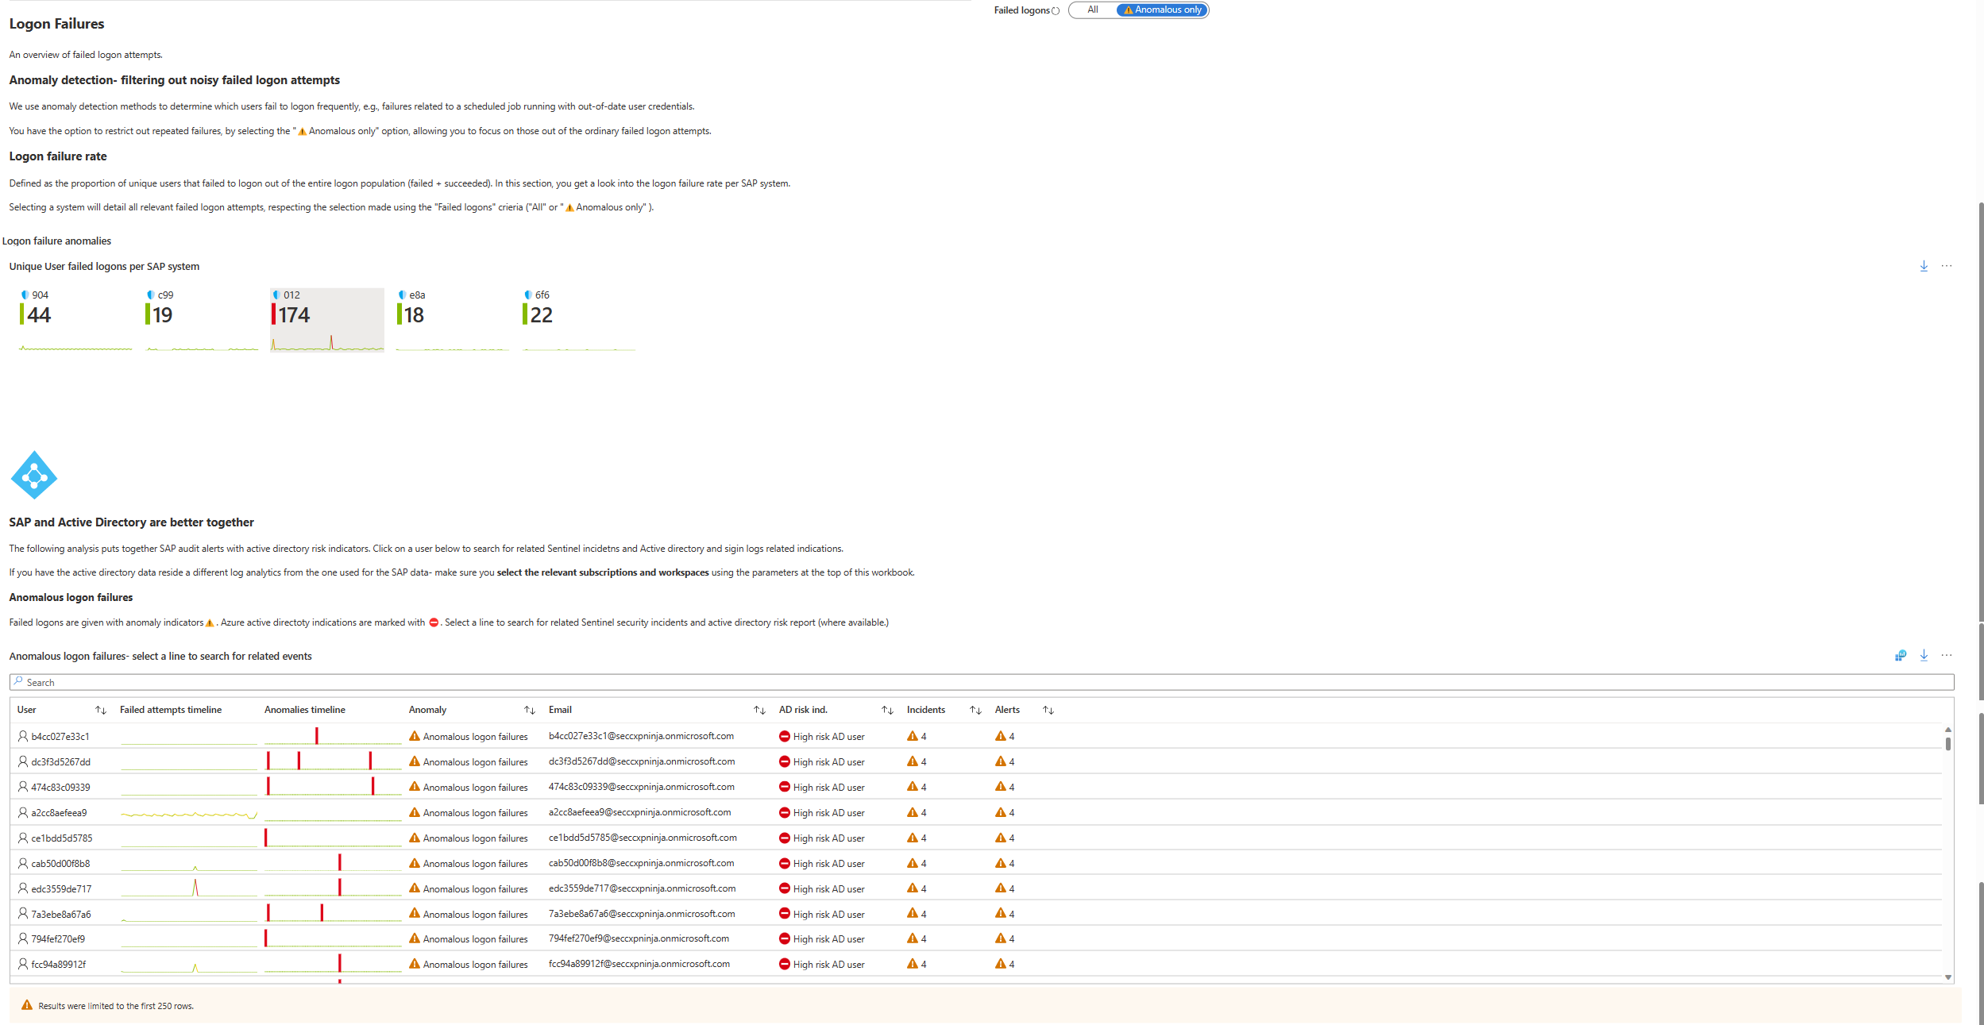Select the a2cc8aefeea9 user row
1984x1025 pixels.
tap(59, 813)
